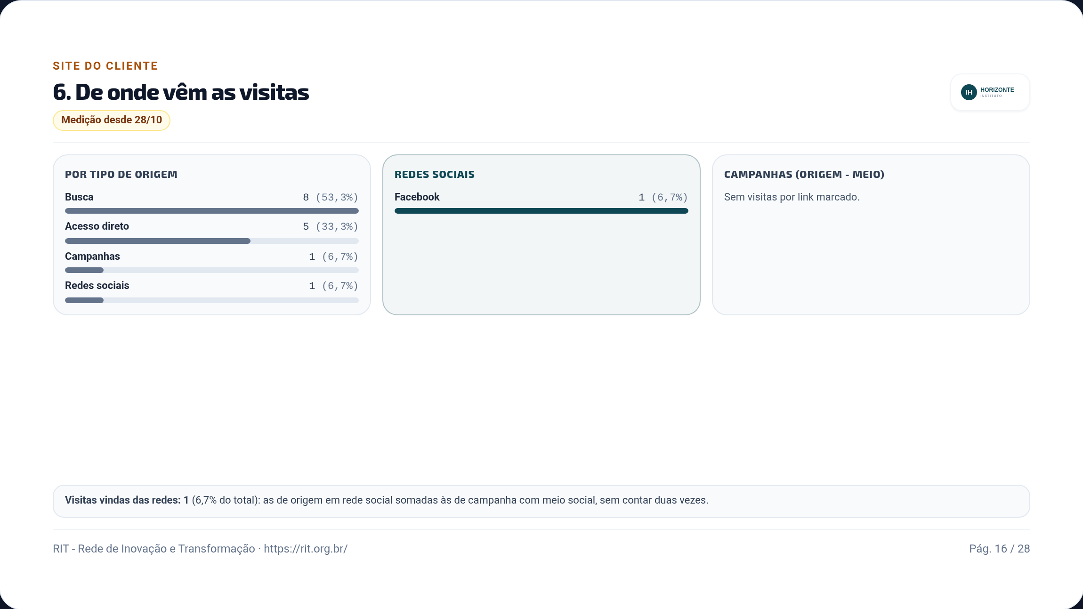
Task: Click the Facebook progress bar
Action: [x=541, y=211]
